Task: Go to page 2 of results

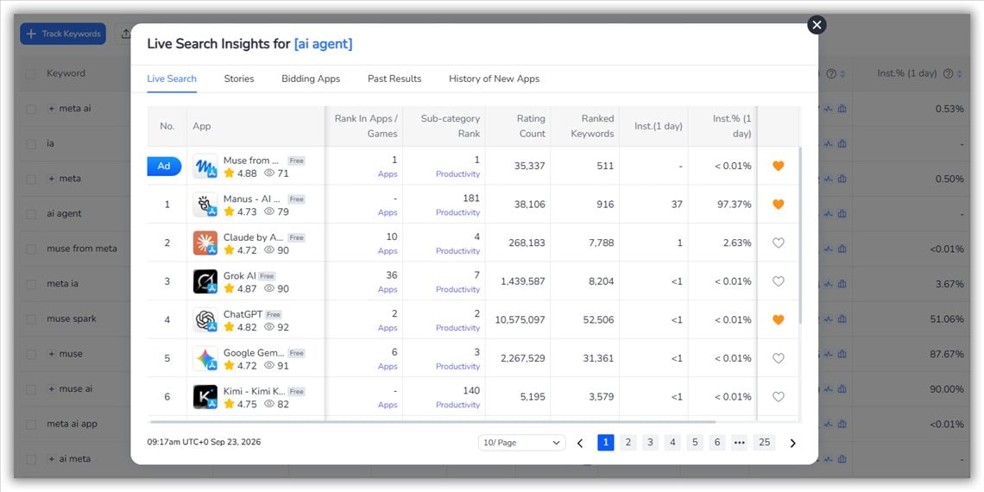Action: click(x=628, y=443)
